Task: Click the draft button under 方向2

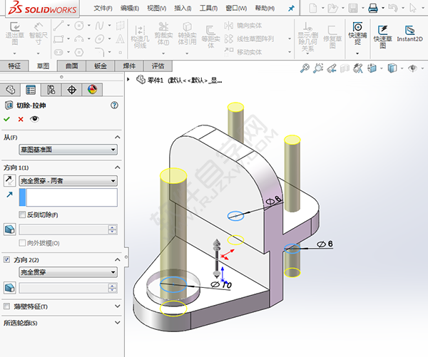Action: pos(10,288)
